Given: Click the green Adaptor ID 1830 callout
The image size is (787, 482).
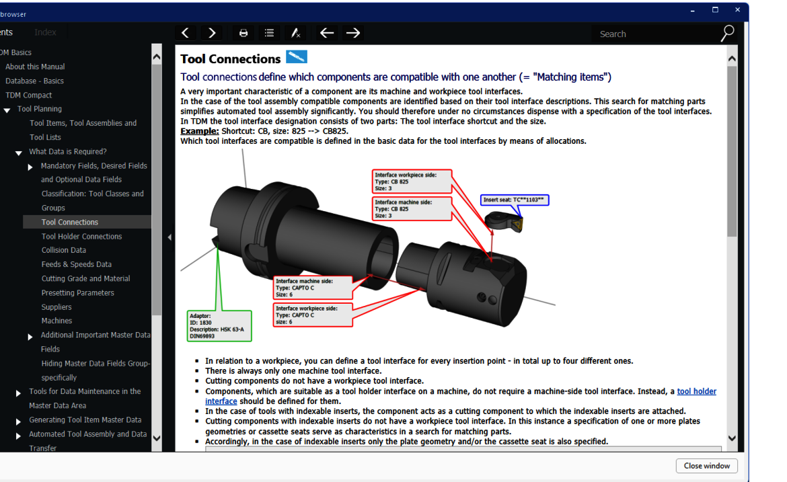Looking at the screenshot, I should (x=219, y=326).
